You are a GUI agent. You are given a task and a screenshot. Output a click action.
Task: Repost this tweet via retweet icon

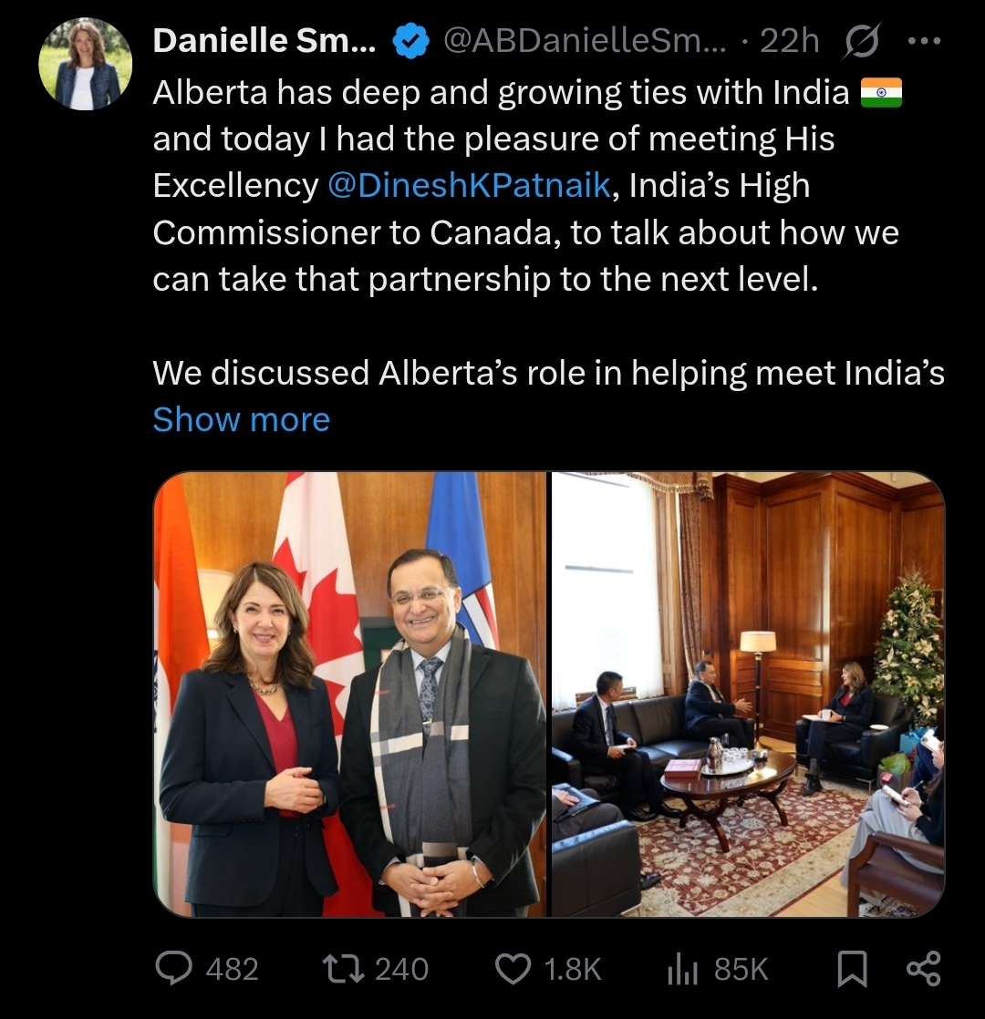coord(343,968)
